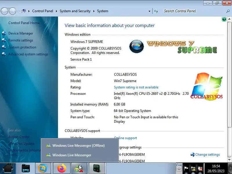Image resolution: width=232 pixels, height=174 pixels.
Task: Minimize the System window
Action: pos(208,3)
